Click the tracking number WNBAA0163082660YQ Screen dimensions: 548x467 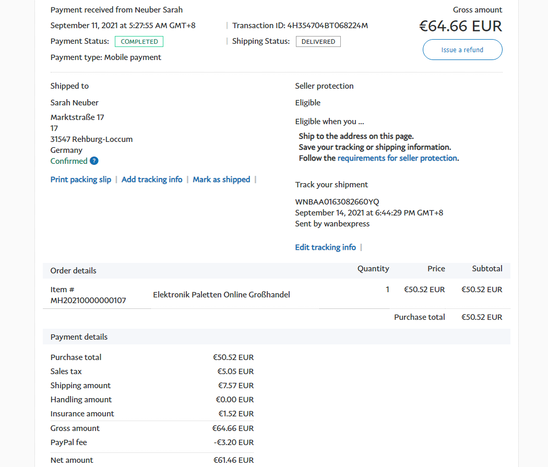click(x=337, y=202)
